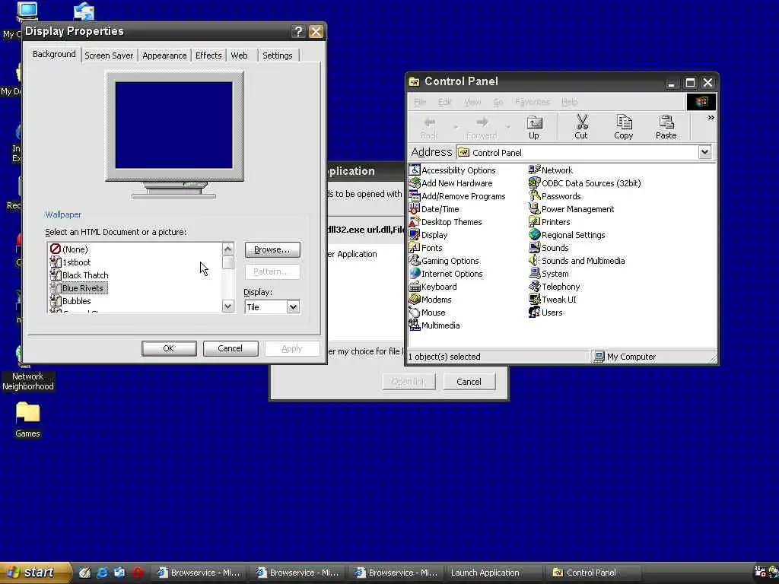Open Power Management applet
Viewport: 779px width, 584px height.
[x=571, y=209]
